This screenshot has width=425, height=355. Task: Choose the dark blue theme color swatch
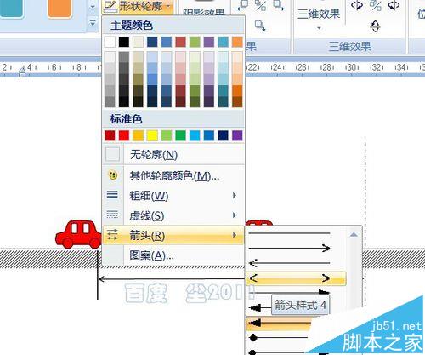pyautogui.click(x=152, y=42)
